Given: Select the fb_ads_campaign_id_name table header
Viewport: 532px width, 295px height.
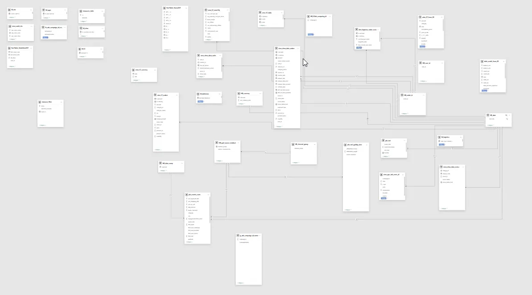Looking at the screenshot, I should 54,28.
